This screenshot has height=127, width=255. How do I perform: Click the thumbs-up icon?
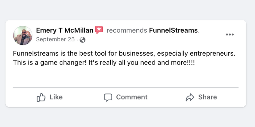41,97
